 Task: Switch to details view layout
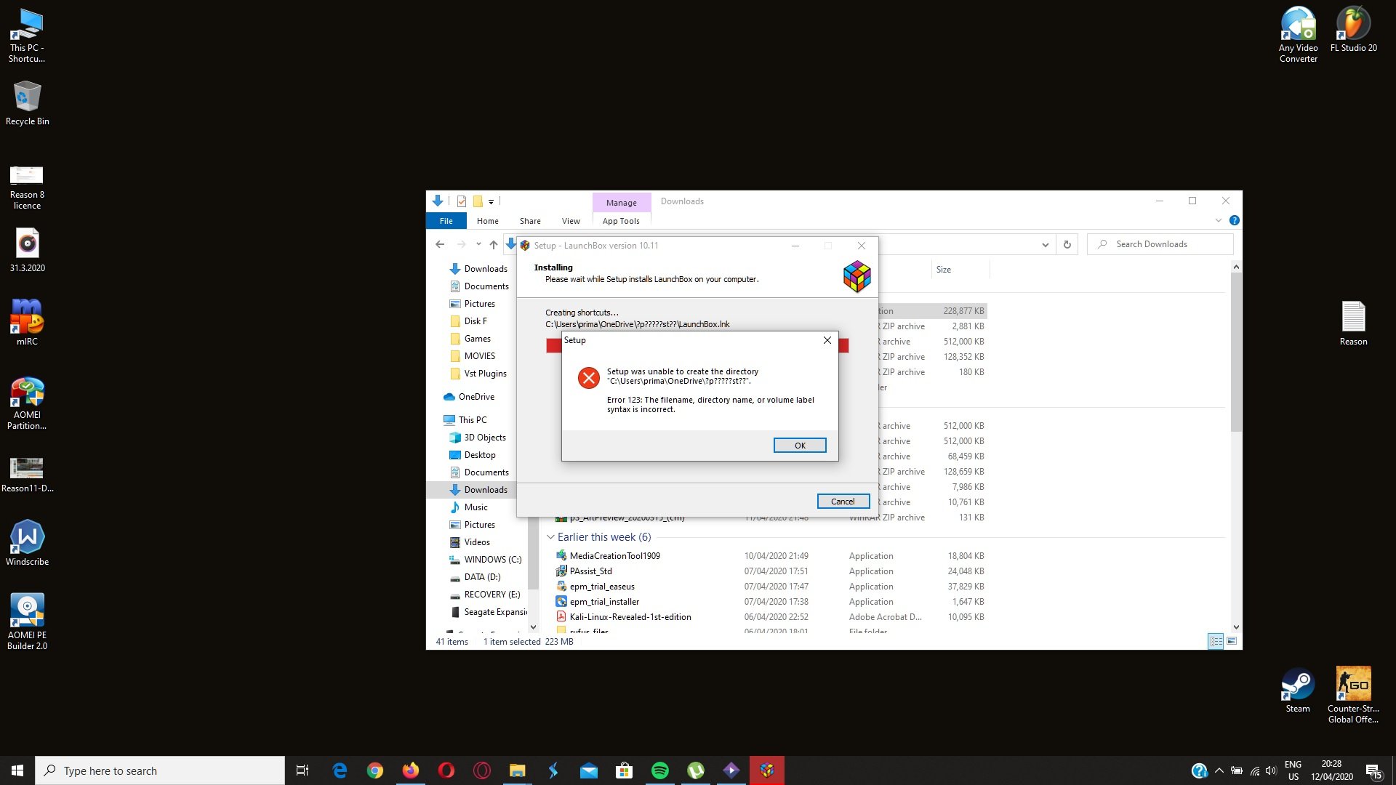(x=1216, y=641)
